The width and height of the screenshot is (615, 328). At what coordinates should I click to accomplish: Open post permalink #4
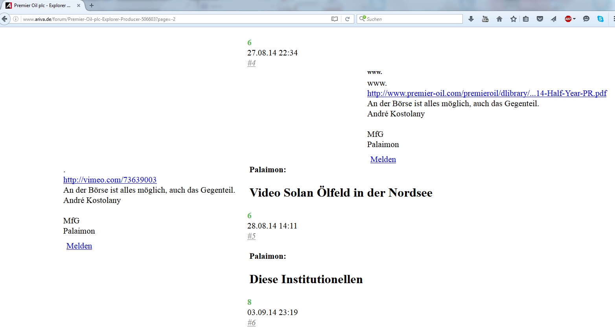pyautogui.click(x=251, y=63)
